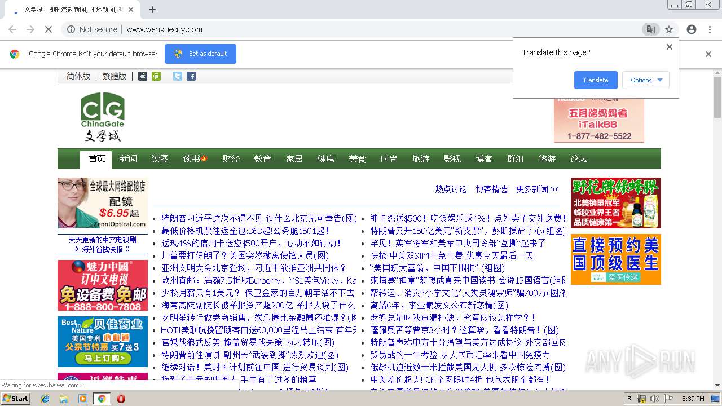The image size is (722, 406).
Task: Open the iTalkBB advertisement banner
Action: [x=598, y=120]
